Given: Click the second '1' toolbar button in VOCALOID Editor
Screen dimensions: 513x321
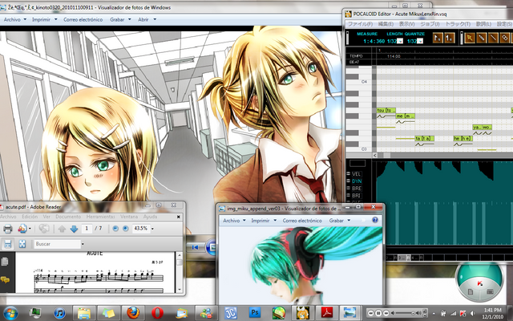Looking at the screenshot, I should point(449,38).
